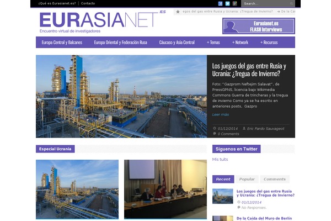Open the featured article headline on dark panel
The width and height of the screenshot is (331, 221).
pos(249,70)
